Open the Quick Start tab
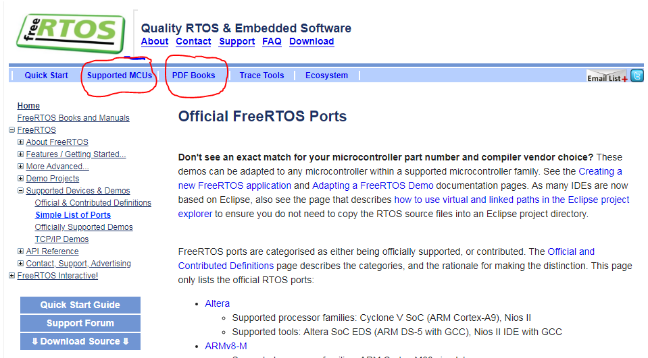 pyautogui.click(x=46, y=76)
